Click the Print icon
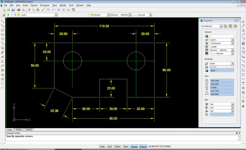Image resolution: width=246 pixels, height=150 pixels. 19,10
